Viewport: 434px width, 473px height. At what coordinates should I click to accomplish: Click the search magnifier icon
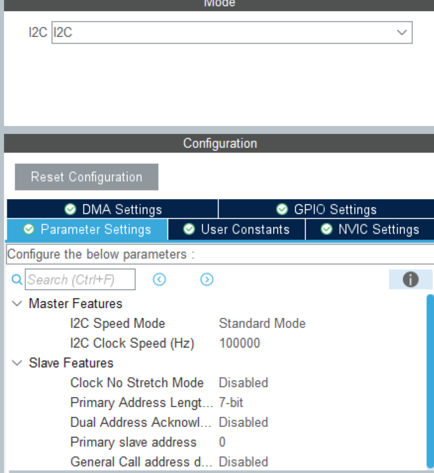click(16, 280)
